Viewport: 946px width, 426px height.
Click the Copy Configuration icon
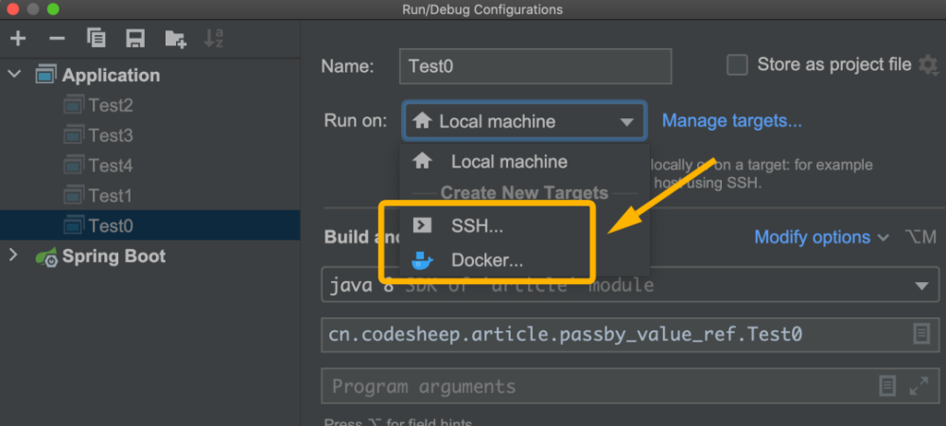pyautogui.click(x=96, y=38)
